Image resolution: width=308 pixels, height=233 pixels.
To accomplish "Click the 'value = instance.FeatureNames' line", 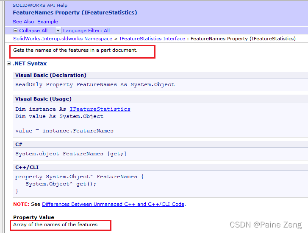I will (64, 131).
